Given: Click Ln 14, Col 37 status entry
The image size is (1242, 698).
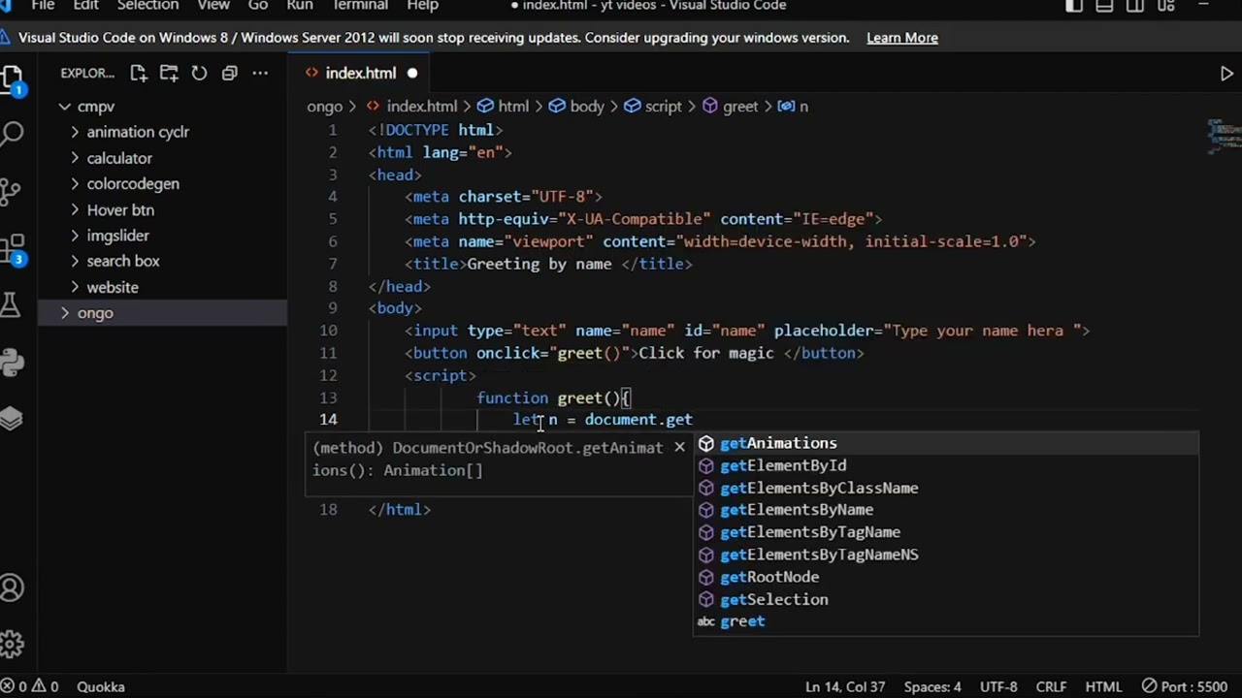Looking at the screenshot, I should (x=845, y=686).
